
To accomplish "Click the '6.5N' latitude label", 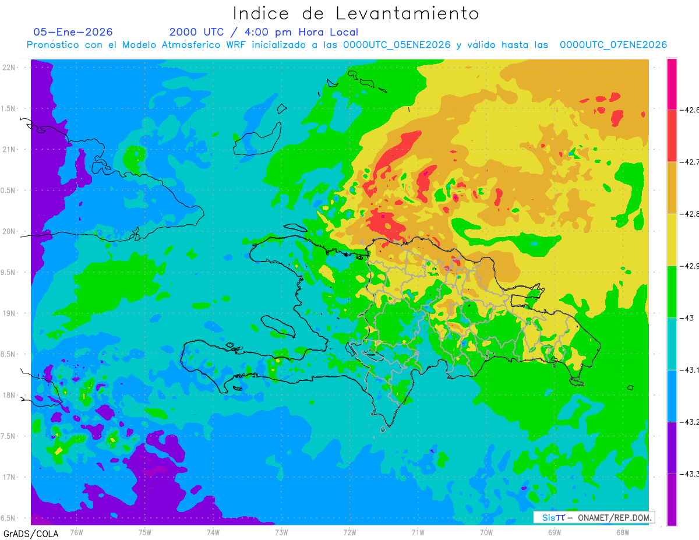I will coord(9,518).
